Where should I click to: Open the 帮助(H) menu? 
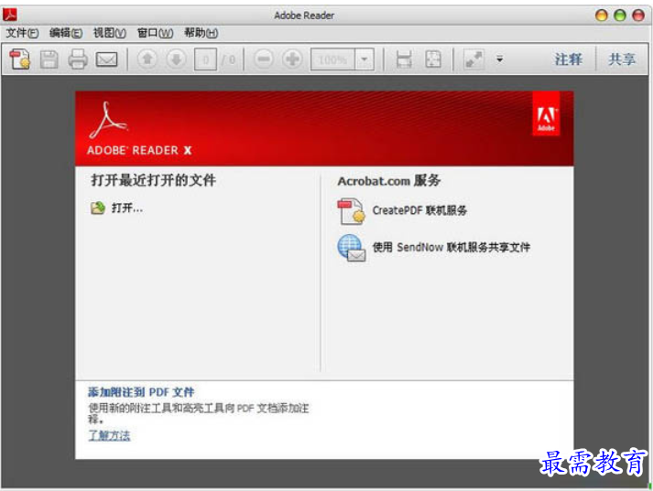pyautogui.click(x=201, y=33)
